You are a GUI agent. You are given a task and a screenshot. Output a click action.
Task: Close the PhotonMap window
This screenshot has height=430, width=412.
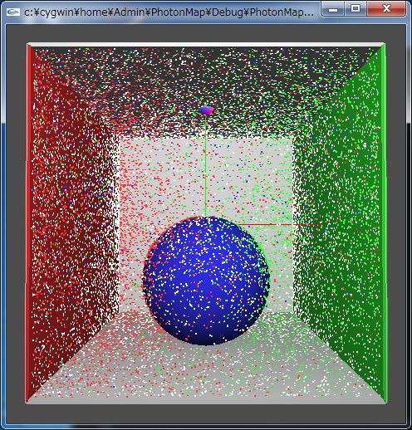(386, 9)
